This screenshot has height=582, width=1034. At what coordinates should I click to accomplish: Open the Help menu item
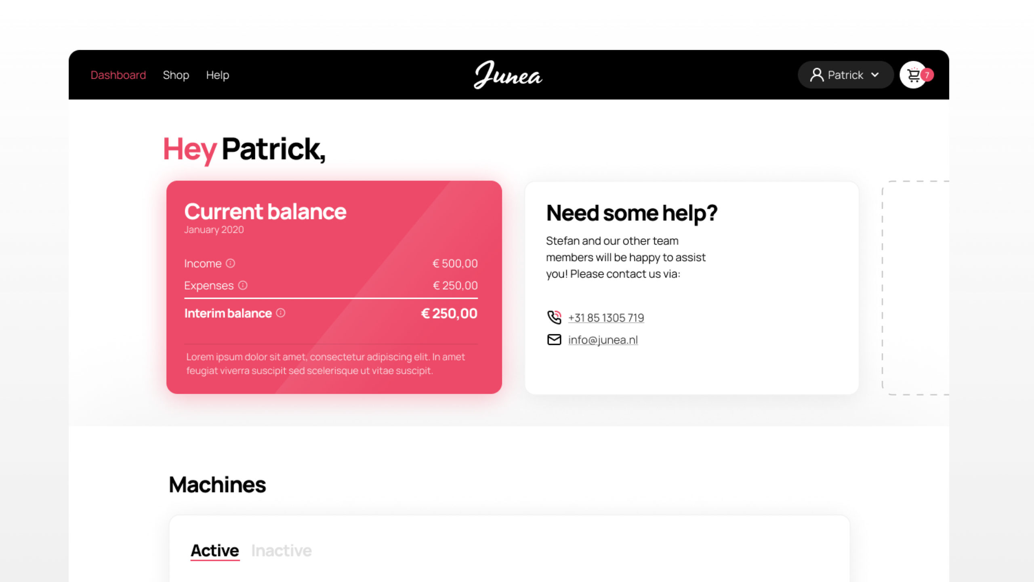[x=217, y=75]
